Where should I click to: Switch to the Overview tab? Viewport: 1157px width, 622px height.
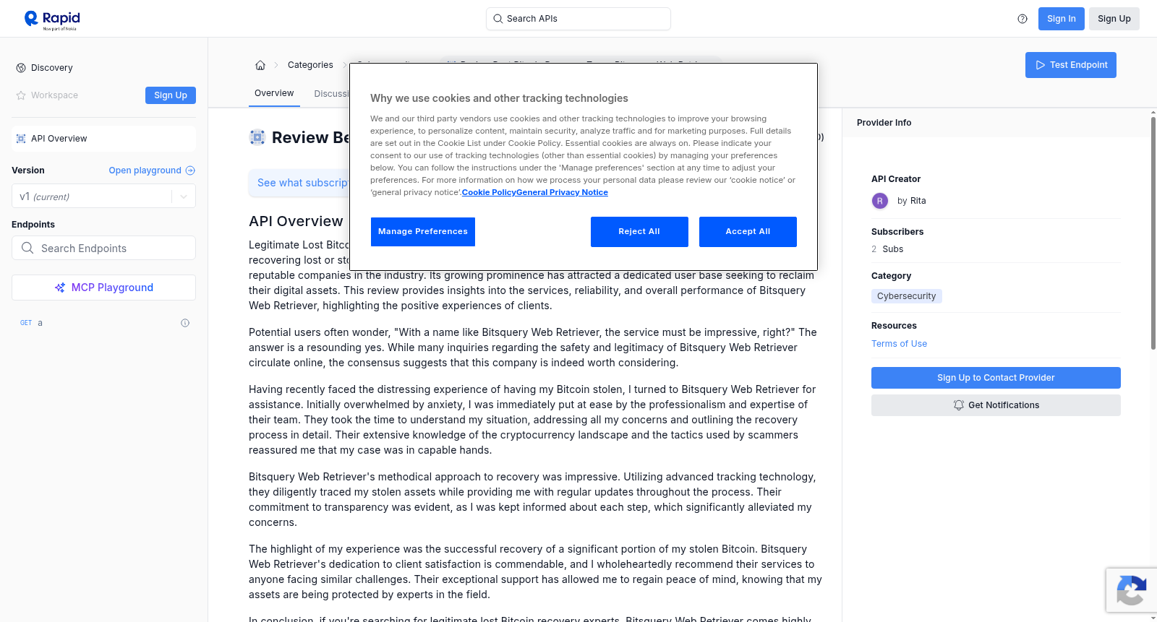274,93
